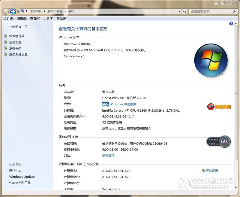Viewport: 240px width, 197px height.
Task: Open the 查看(V) menu
Action: pos(35,19)
